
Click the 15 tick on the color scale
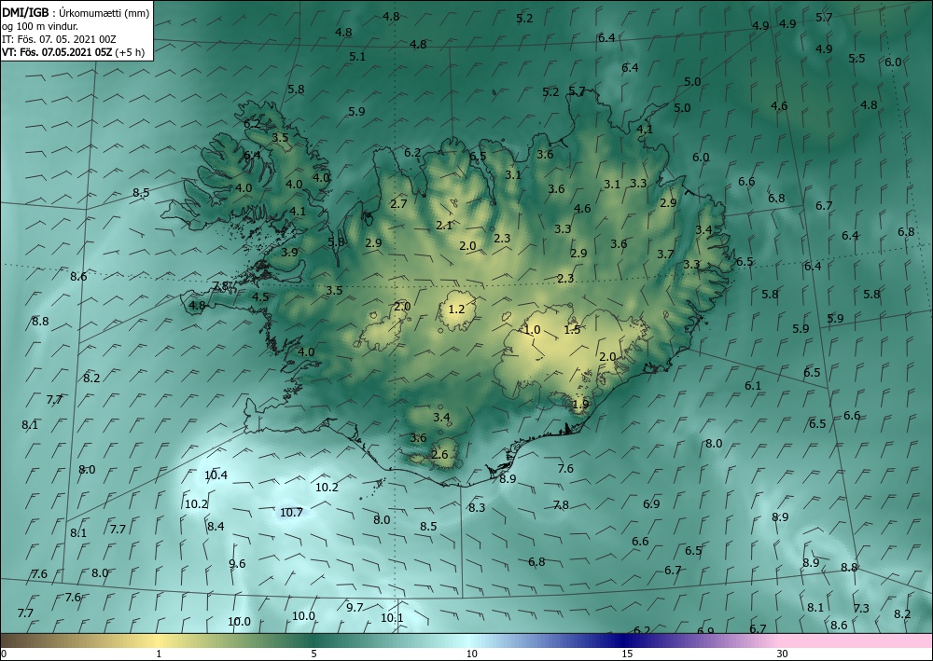coord(627,654)
